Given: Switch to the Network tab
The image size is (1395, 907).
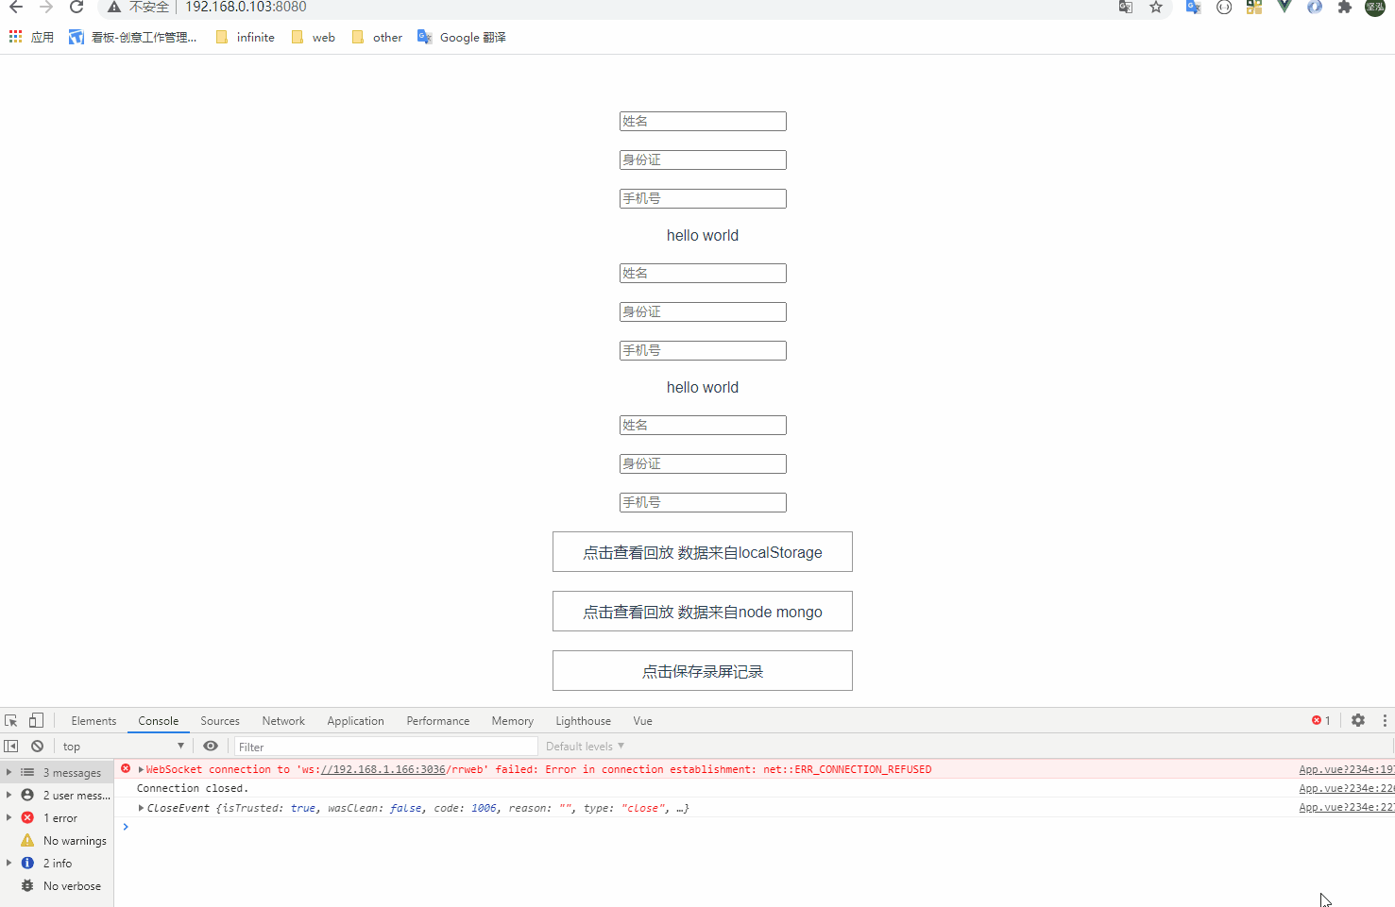Looking at the screenshot, I should pyautogui.click(x=283, y=721).
